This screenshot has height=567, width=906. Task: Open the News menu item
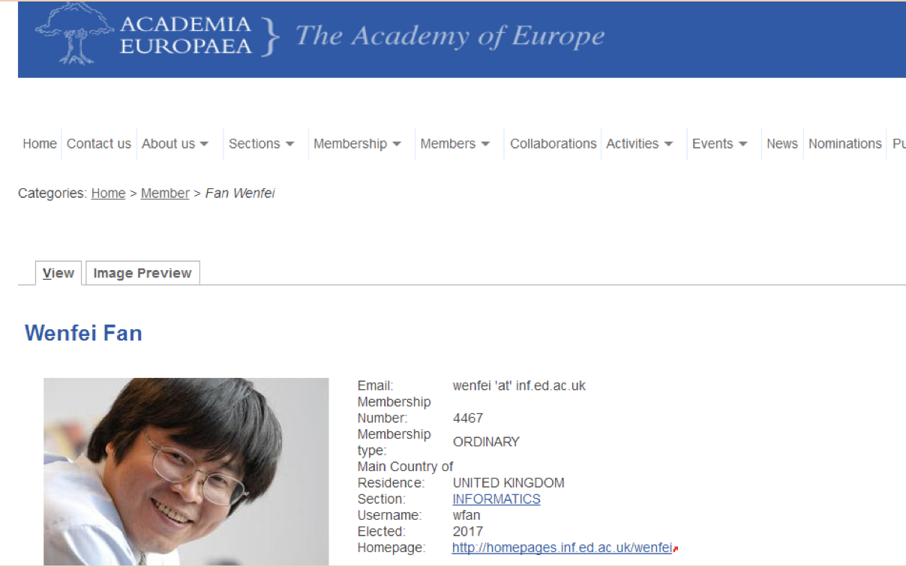tap(782, 144)
